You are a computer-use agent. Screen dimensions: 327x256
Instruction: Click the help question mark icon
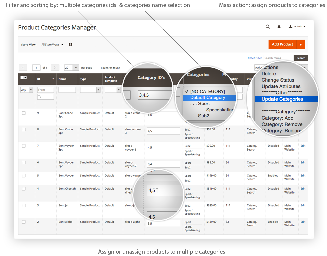[71, 44]
